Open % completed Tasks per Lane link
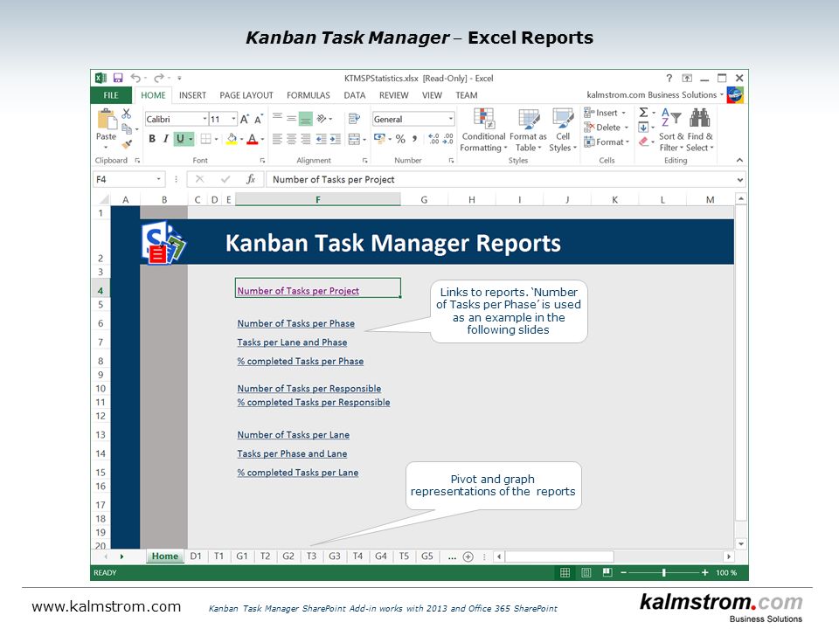Image resolution: width=839 pixels, height=629 pixels. [x=297, y=473]
